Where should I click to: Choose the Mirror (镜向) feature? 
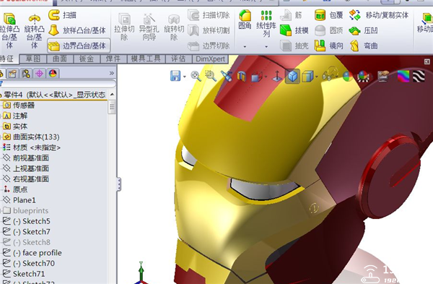point(328,46)
